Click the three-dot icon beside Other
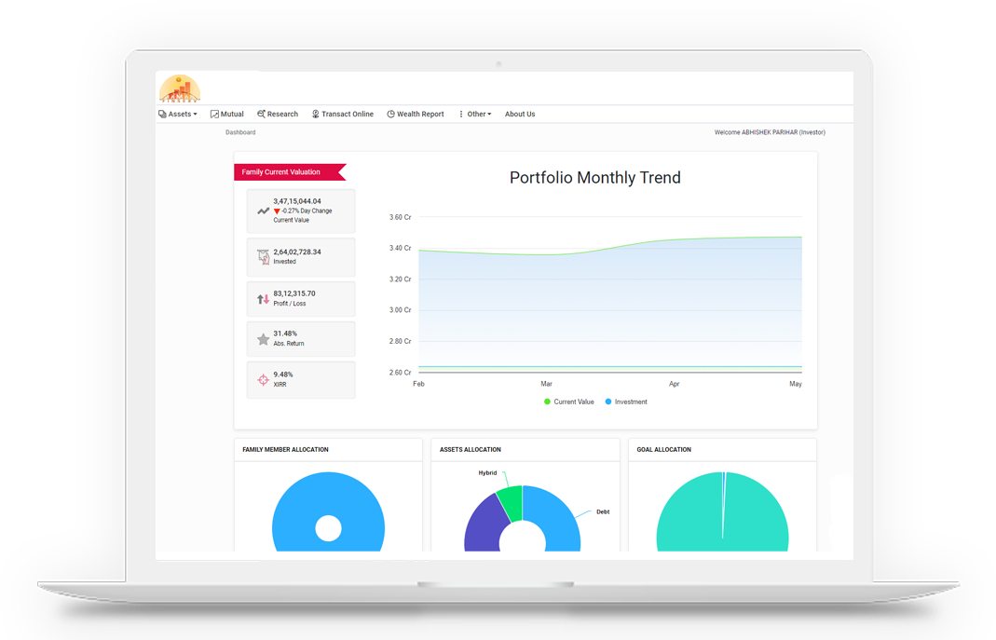996x640 pixels. pyautogui.click(x=461, y=115)
